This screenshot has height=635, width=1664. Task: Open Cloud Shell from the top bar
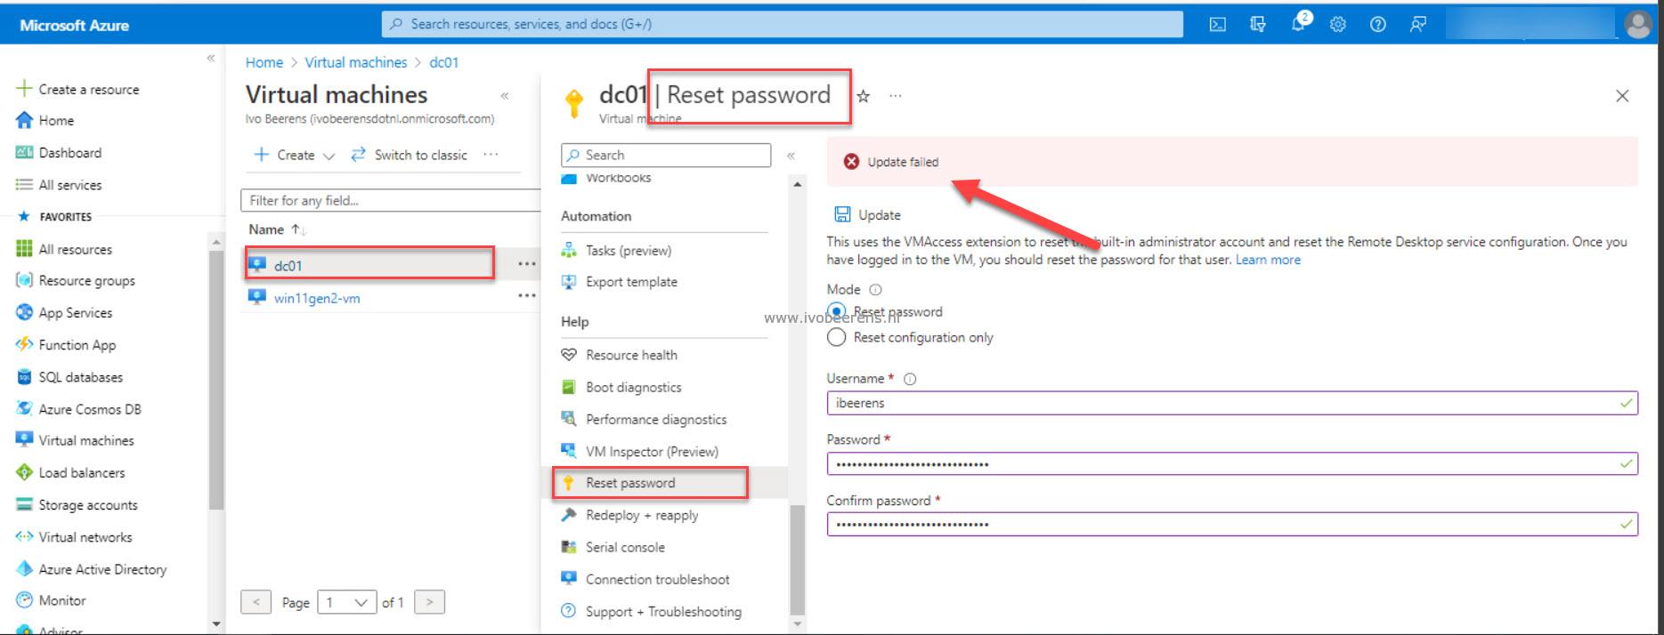[x=1217, y=25]
